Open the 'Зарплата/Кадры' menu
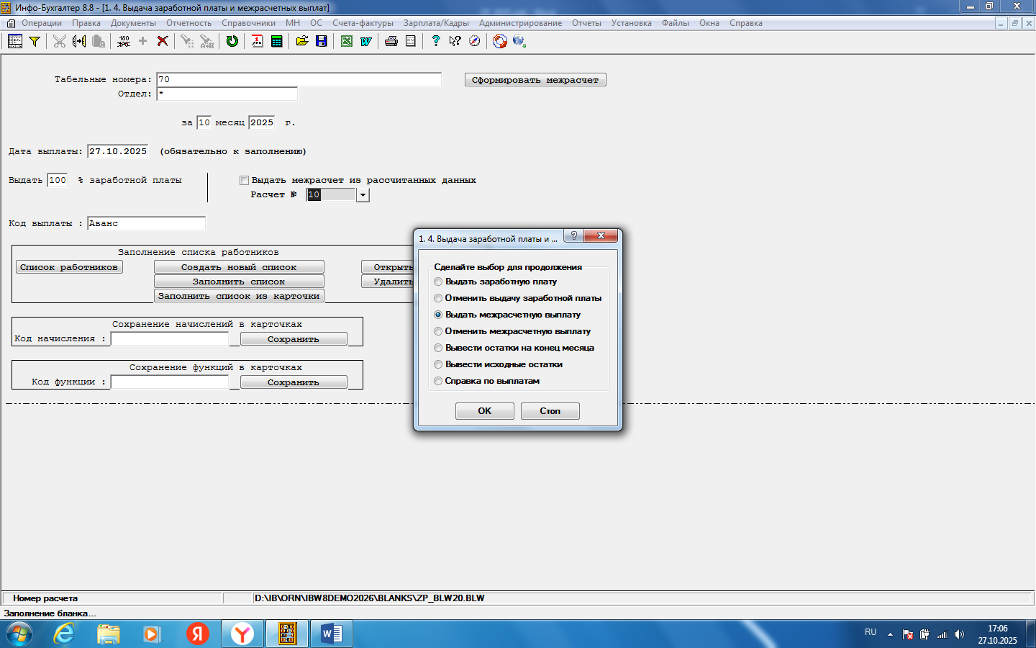This screenshot has width=1036, height=648. point(436,23)
